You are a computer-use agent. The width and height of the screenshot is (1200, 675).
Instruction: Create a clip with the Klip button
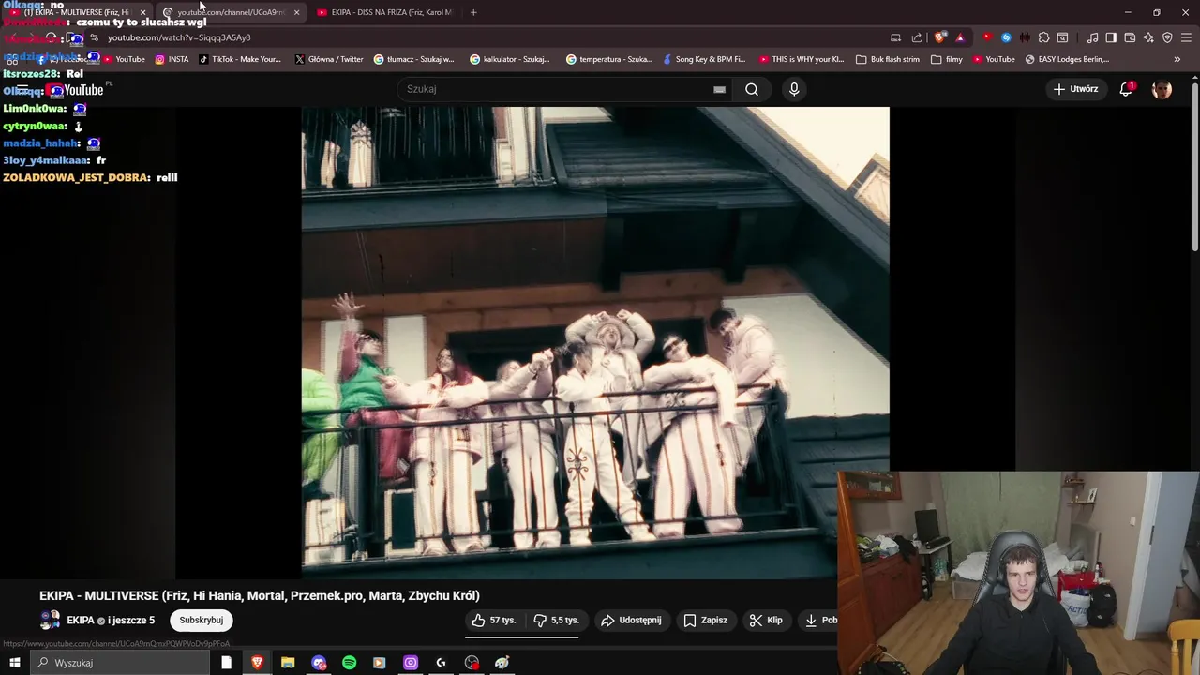pos(766,621)
